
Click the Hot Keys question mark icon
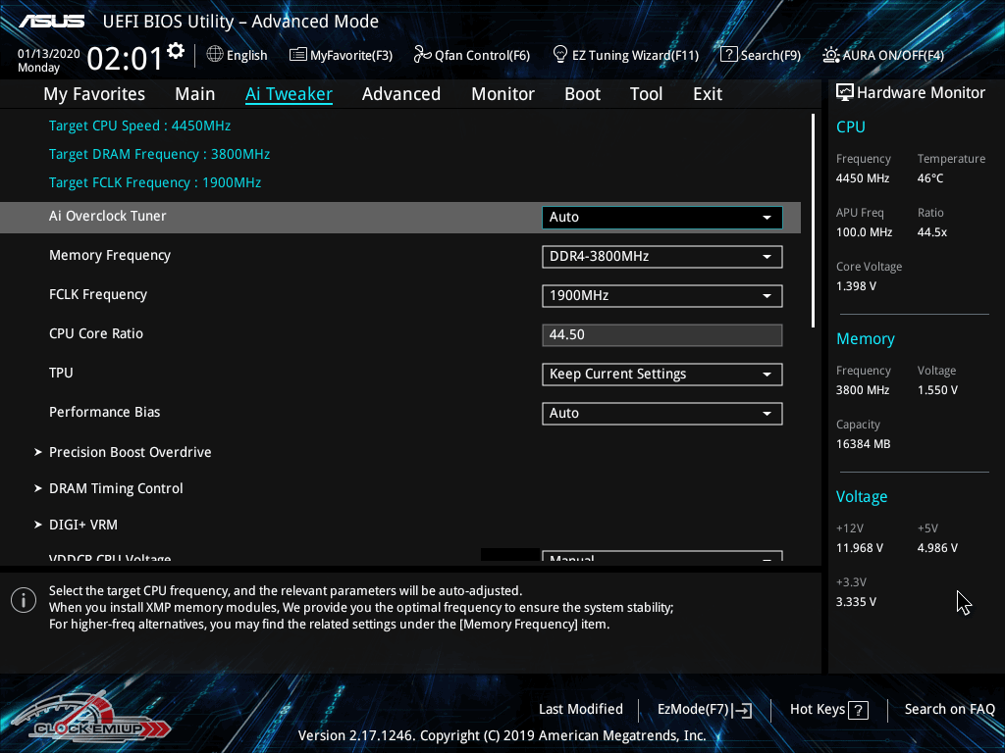(x=858, y=710)
